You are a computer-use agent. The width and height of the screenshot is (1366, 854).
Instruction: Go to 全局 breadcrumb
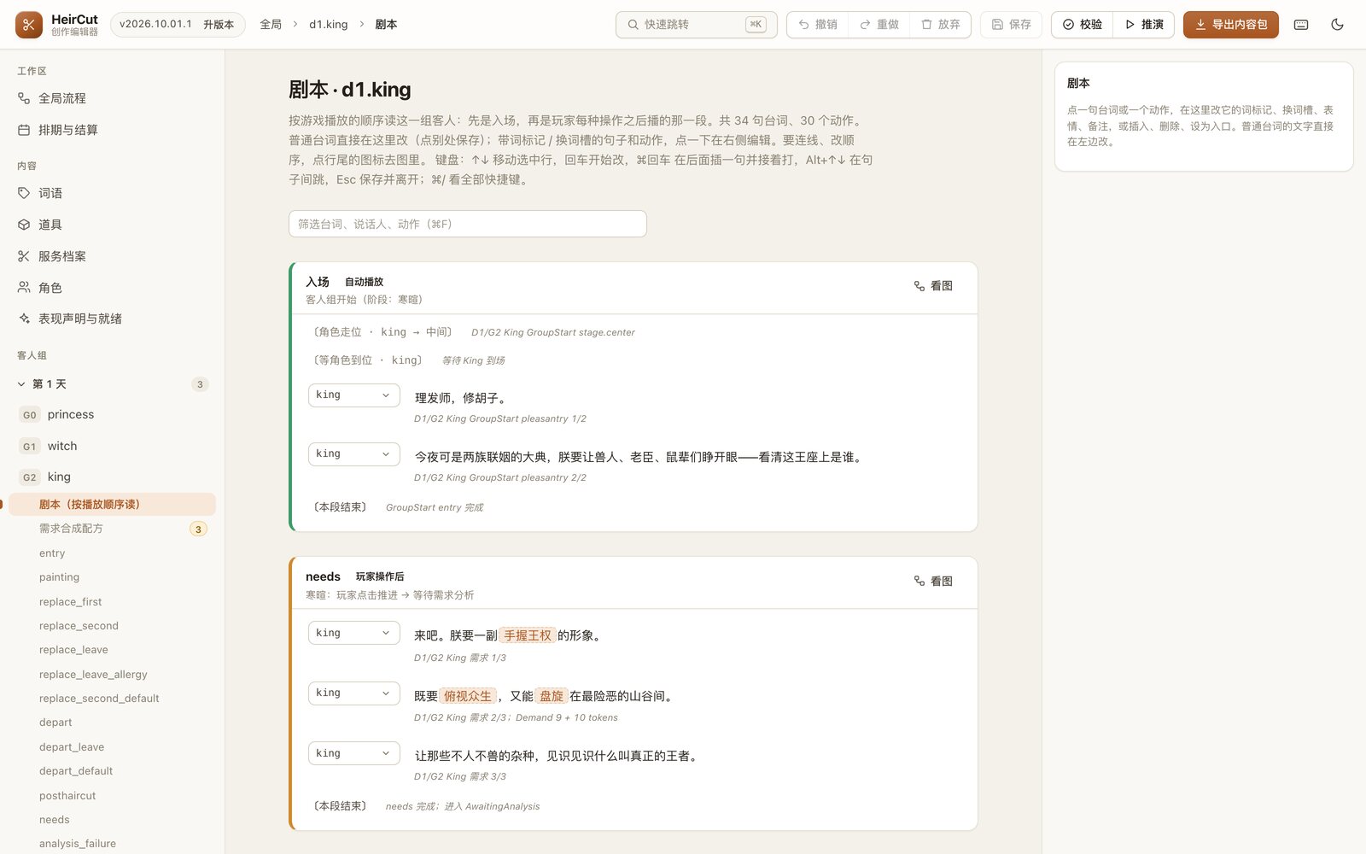(271, 25)
